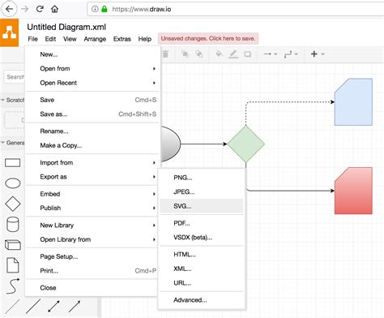The image size is (384, 318).
Task: Click the browser URL address field
Action: coord(235,9)
